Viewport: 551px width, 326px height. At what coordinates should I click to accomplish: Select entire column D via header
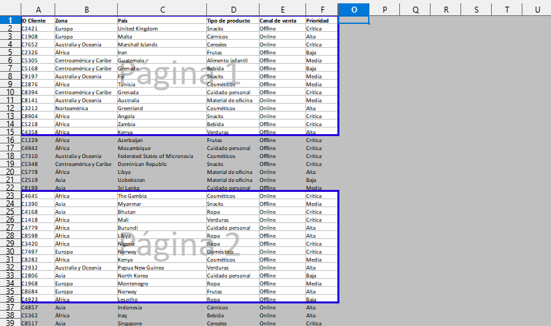[232, 9]
